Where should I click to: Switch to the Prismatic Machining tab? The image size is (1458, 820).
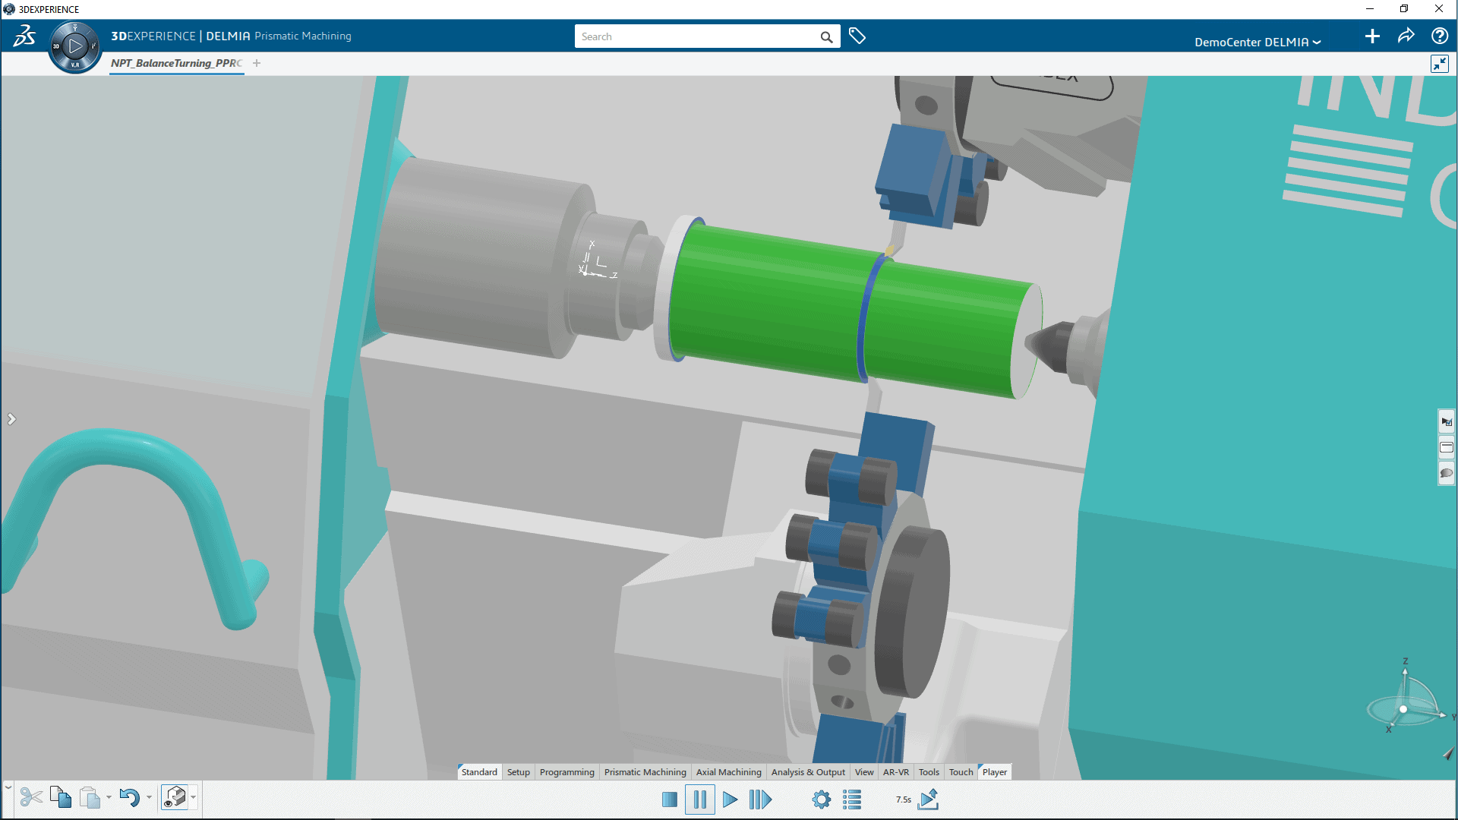[645, 772]
